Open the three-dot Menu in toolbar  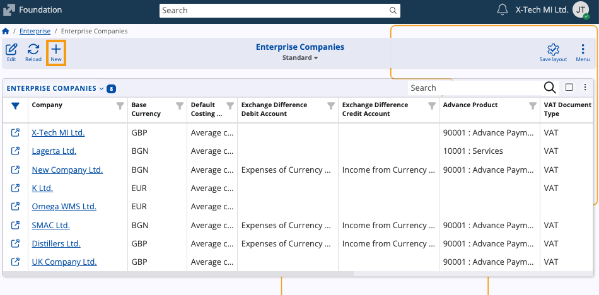[x=583, y=50]
